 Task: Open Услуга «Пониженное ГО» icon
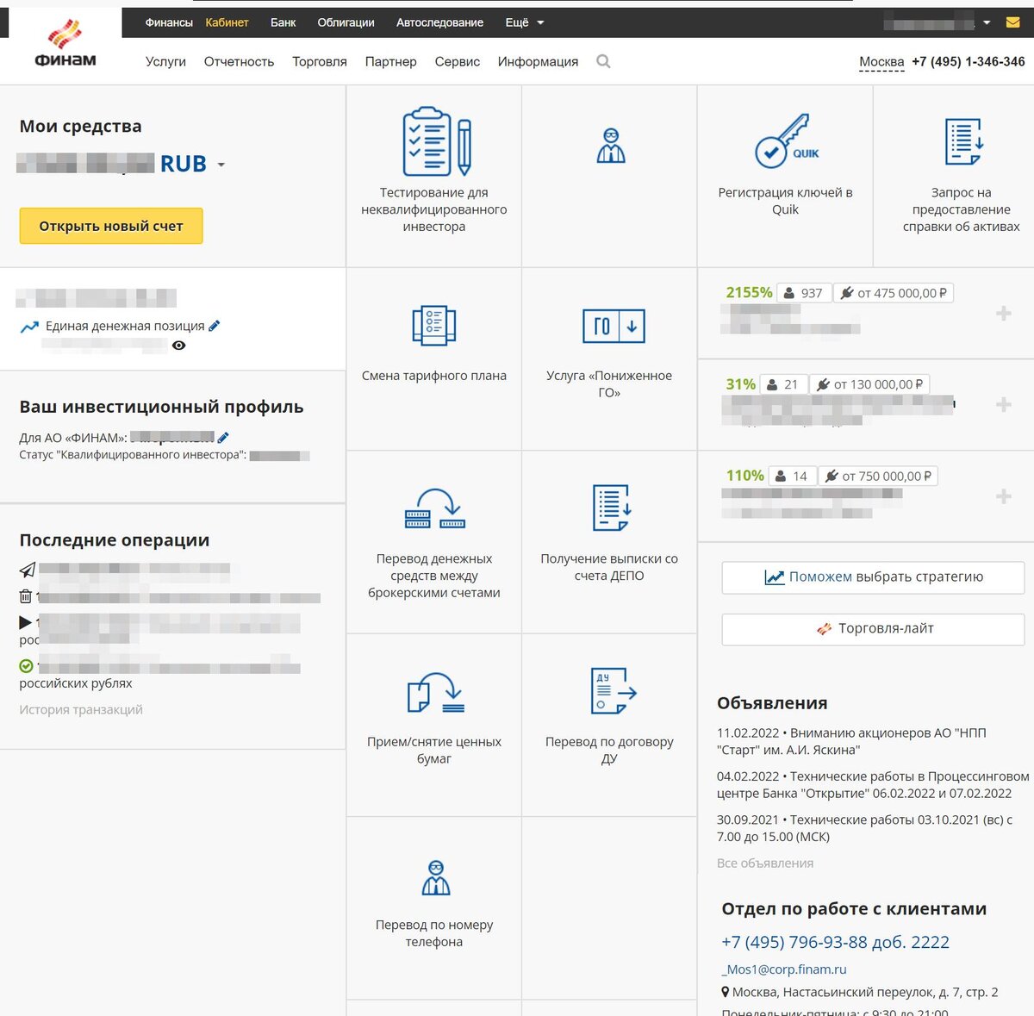[x=614, y=326]
